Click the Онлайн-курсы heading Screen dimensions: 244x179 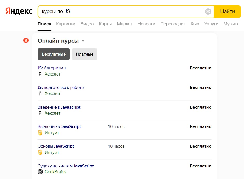tap(58, 41)
